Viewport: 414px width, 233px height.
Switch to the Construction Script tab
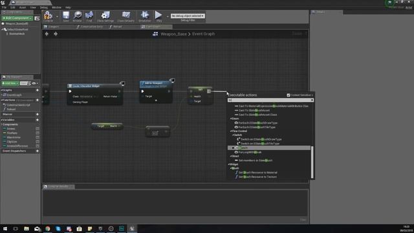point(91,27)
